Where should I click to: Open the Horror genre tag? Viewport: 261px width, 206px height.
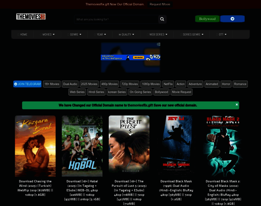(226, 84)
